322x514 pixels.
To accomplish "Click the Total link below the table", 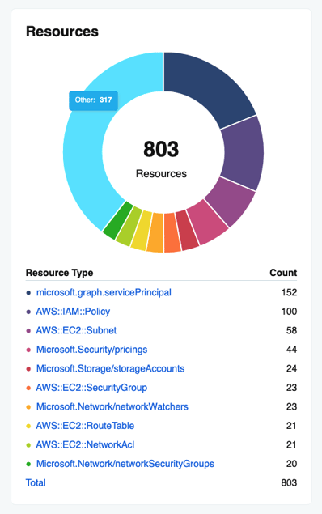I will [x=36, y=482].
